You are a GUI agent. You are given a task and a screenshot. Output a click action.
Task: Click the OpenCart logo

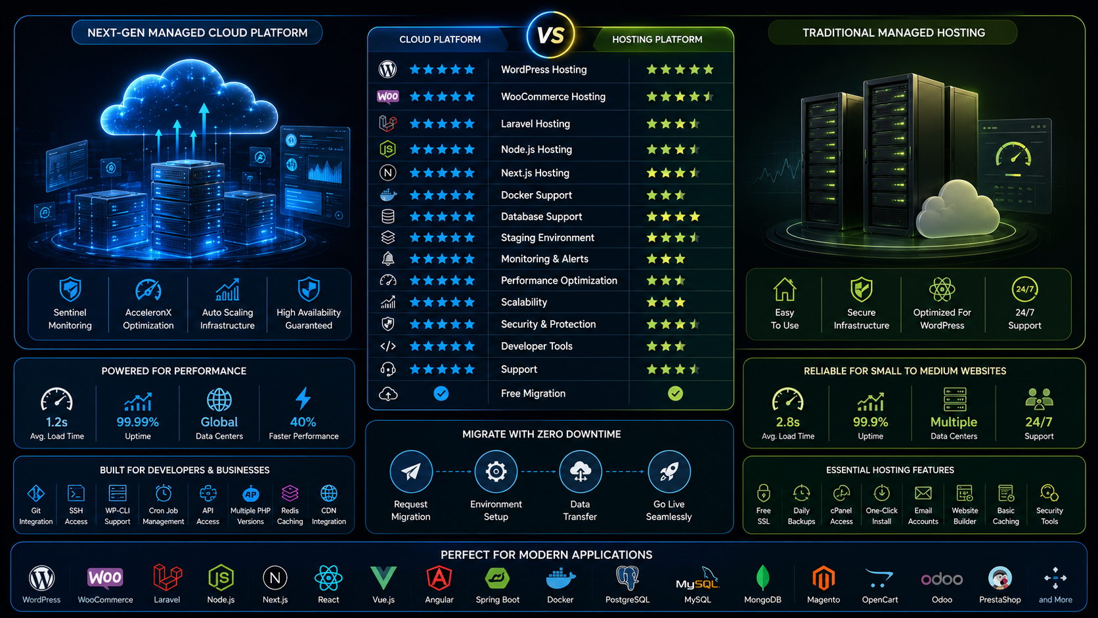(879, 578)
